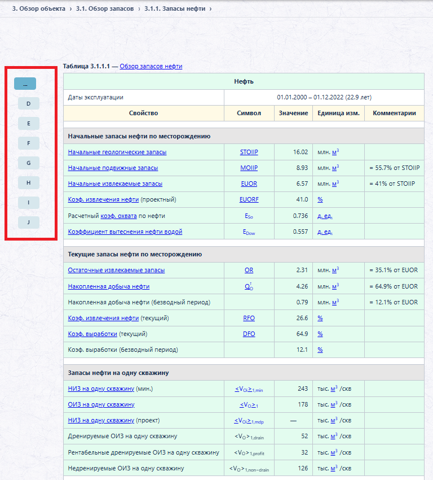Click the J sidebar button
433x480 pixels.
28,222
